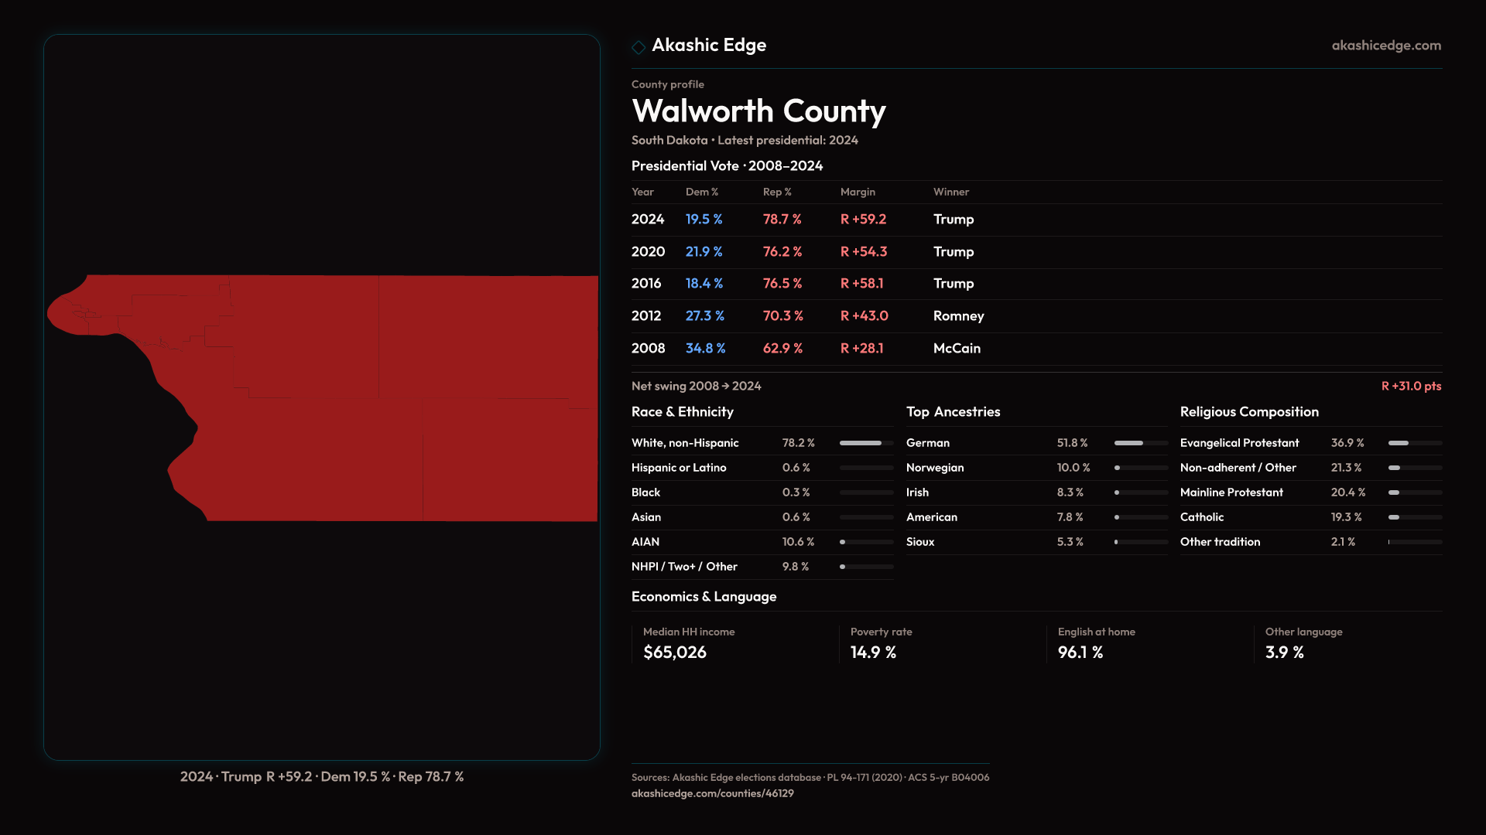
Task: Click the Sioux ancestry row
Action: tap(920, 542)
